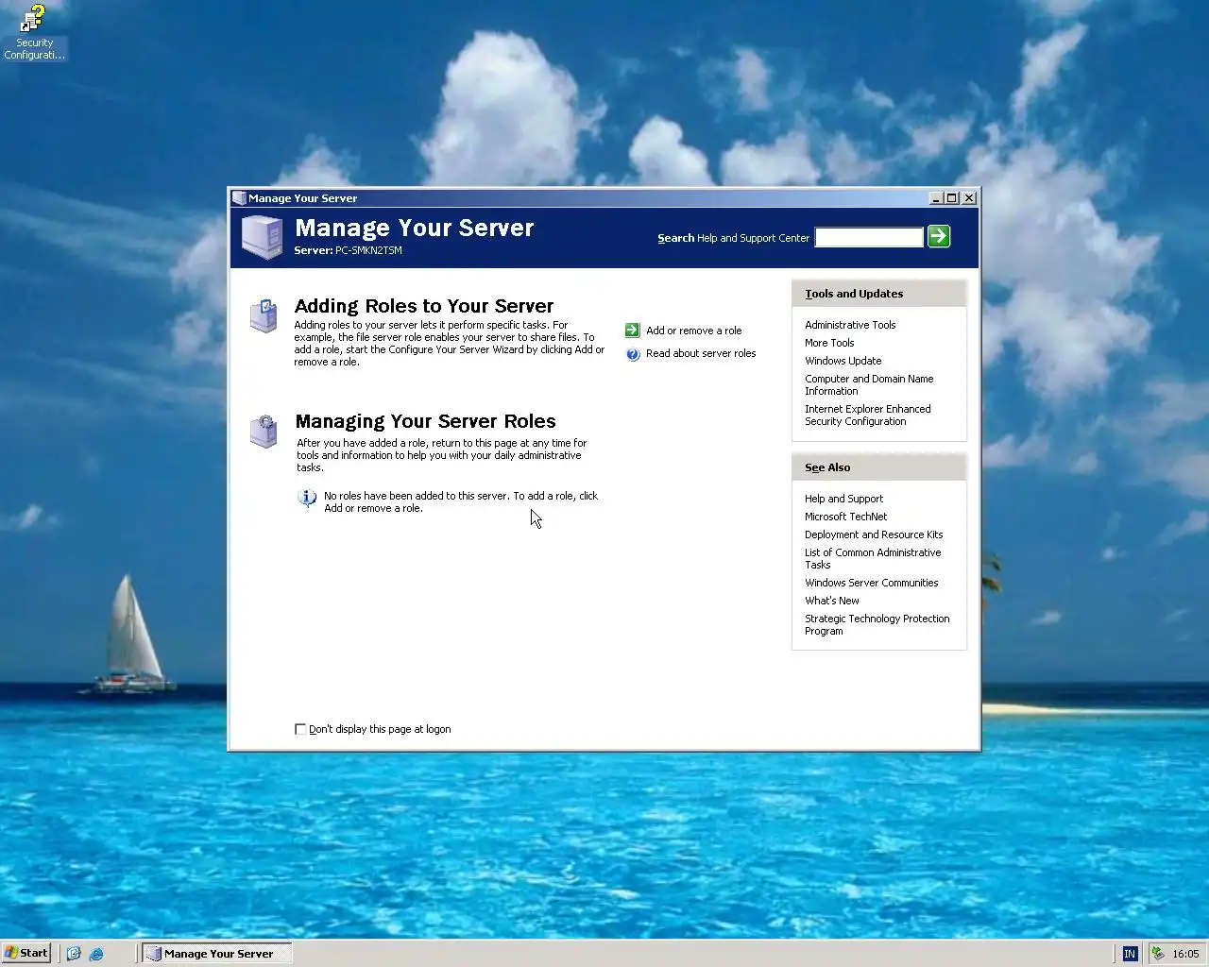Open What's New link
1209x967 pixels.
(x=832, y=601)
